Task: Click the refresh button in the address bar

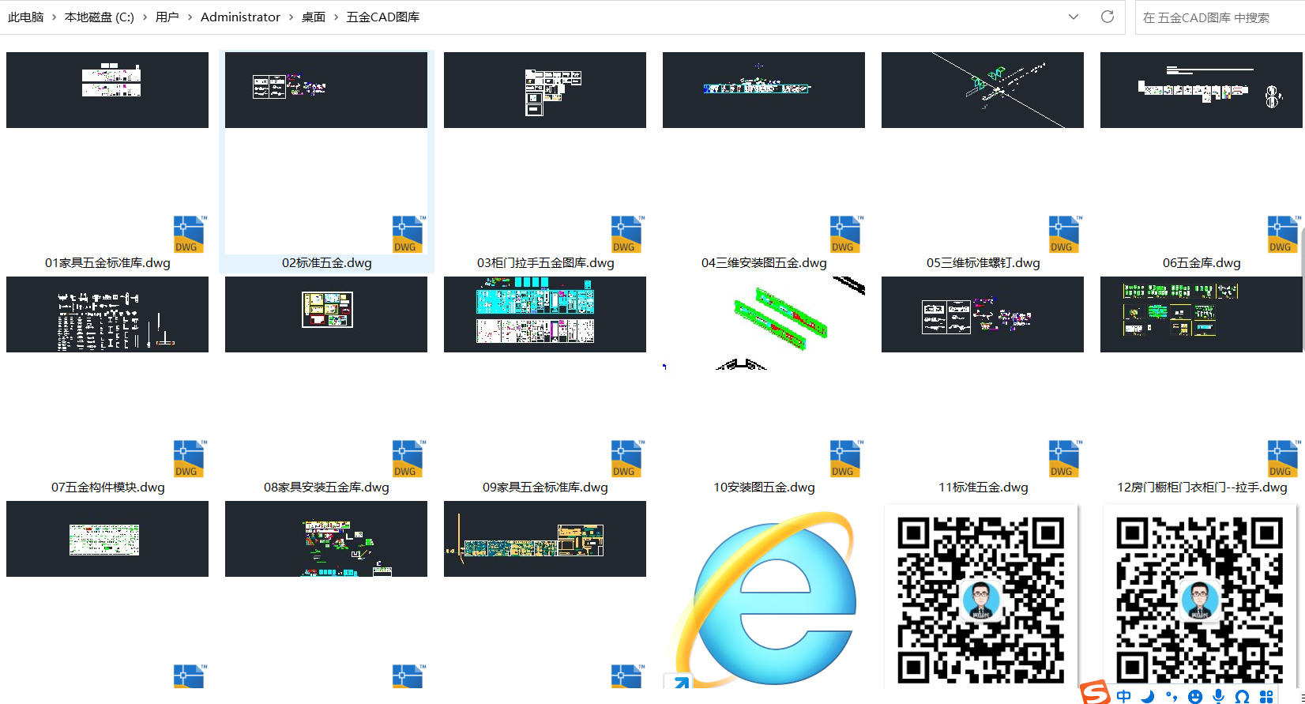Action: click(x=1108, y=17)
